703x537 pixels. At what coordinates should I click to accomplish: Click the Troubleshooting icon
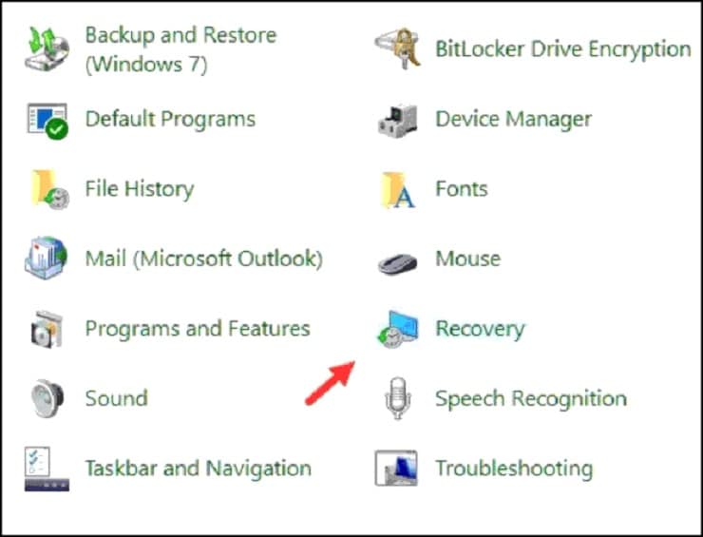coord(396,469)
